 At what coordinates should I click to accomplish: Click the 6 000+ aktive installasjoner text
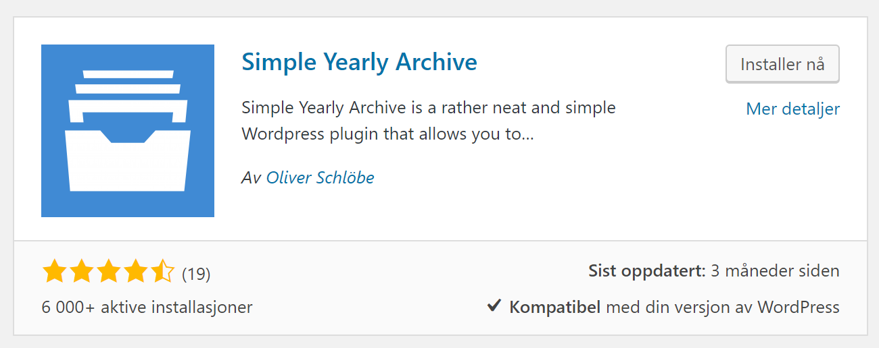coord(147,308)
